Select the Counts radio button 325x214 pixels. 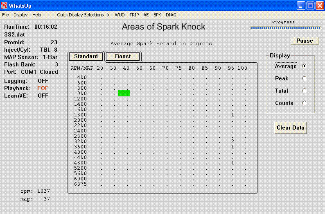coord(304,103)
